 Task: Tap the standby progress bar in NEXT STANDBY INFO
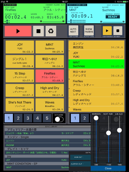[112, 22]
